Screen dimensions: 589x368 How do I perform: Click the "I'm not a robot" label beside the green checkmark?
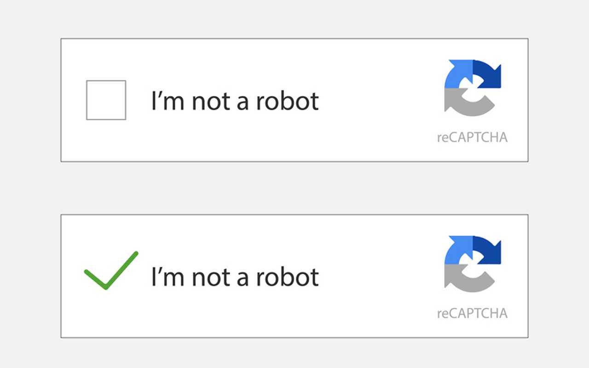point(235,277)
